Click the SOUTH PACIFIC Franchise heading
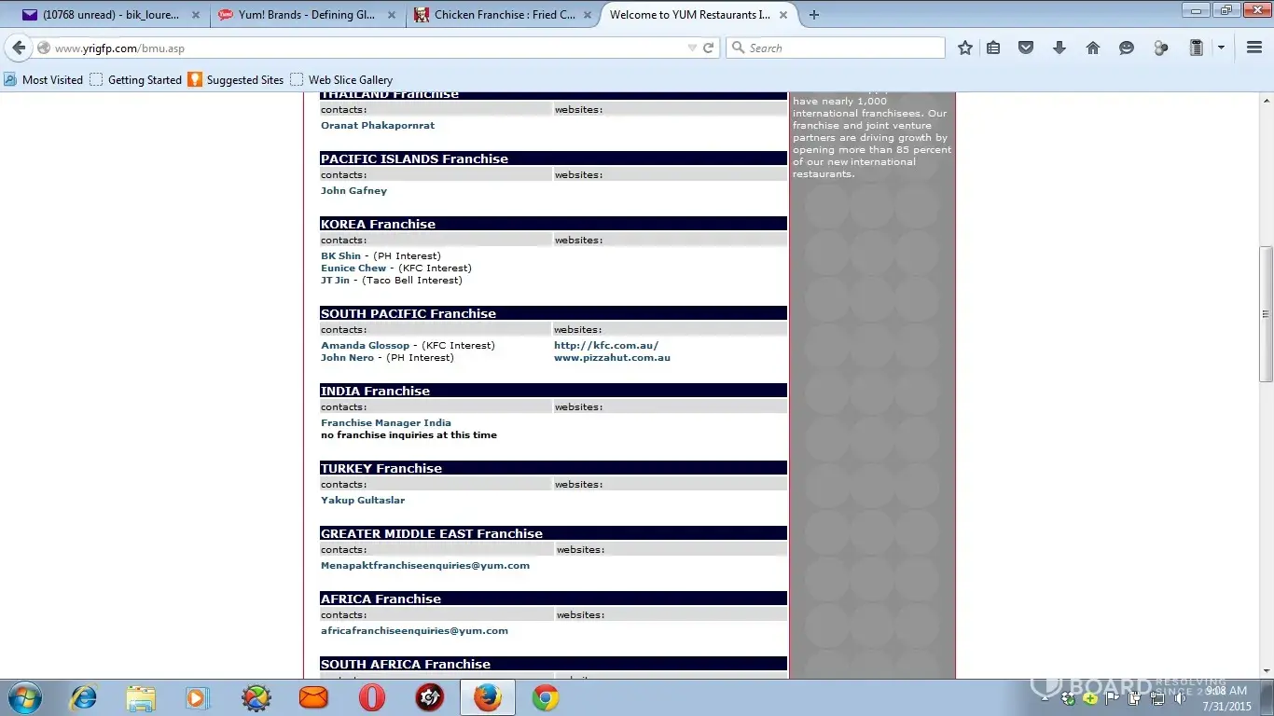The image size is (1274, 716). pyautogui.click(x=409, y=314)
